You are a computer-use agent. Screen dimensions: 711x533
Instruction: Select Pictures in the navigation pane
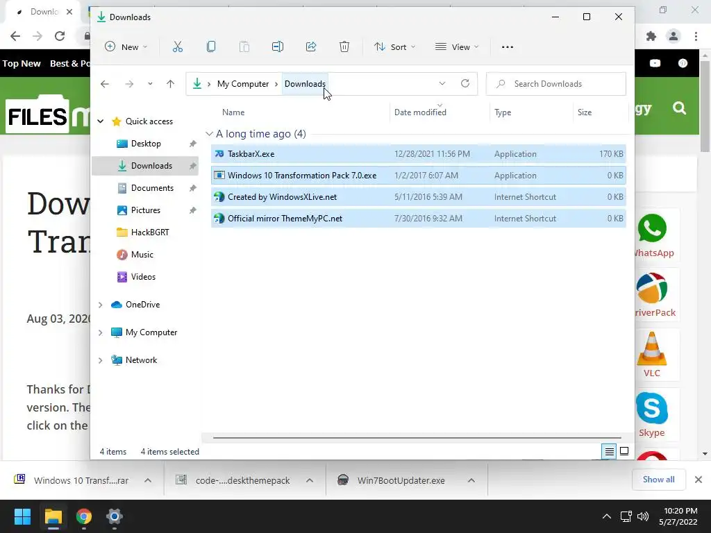[x=146, y=210]
